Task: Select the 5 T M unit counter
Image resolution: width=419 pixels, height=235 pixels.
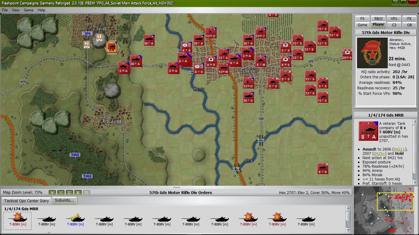Action: tap(261, 62)
